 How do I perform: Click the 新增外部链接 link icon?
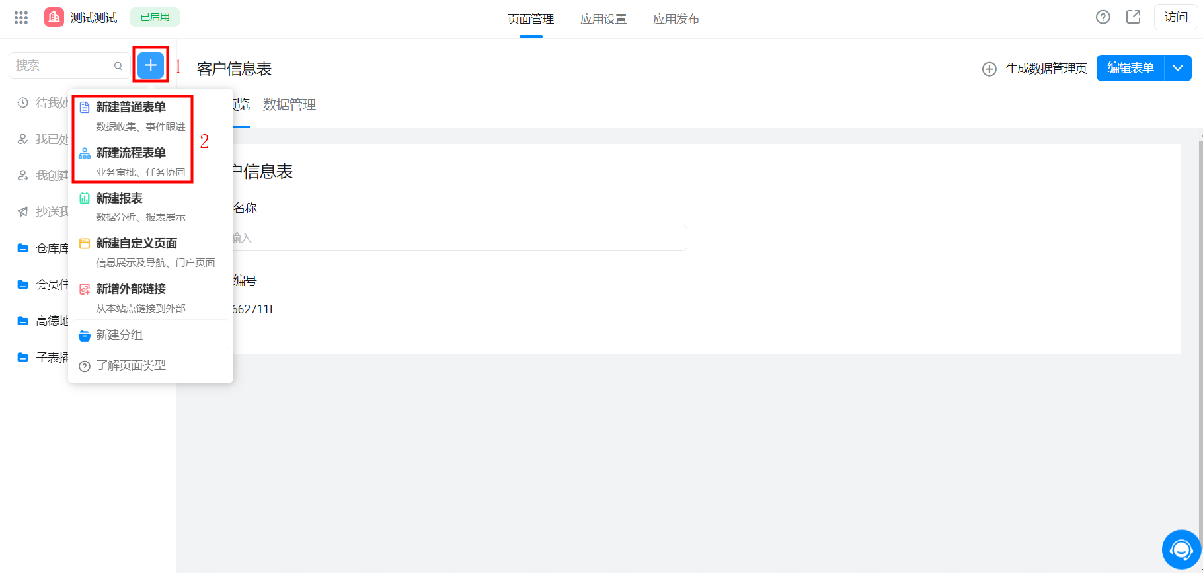pyautogui.click(x=85, y=289)
